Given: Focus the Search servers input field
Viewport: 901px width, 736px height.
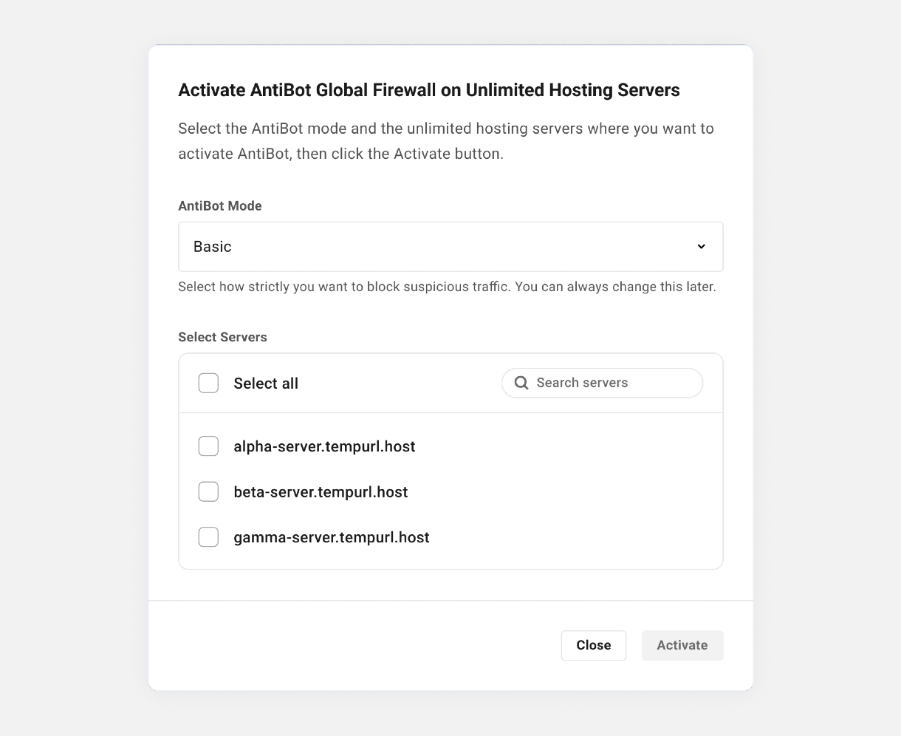Looking at the screenshot, I should [x=602, y=383].
